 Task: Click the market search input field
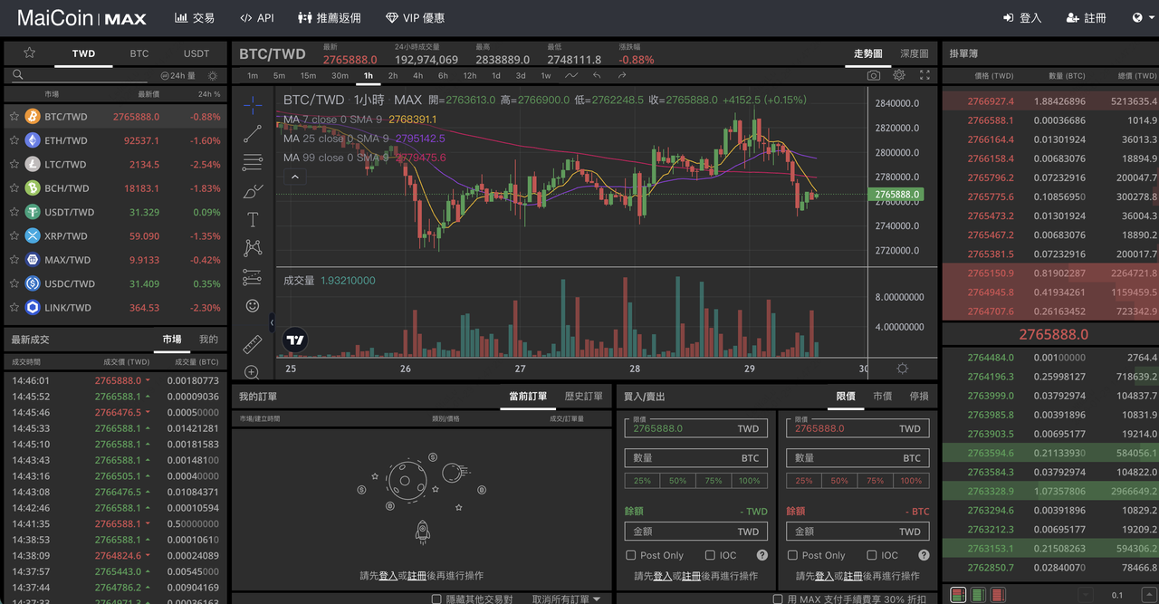81,76
